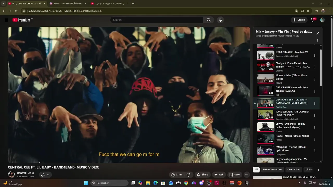The width and height of the screenshot is (333, 187).
Task: Open Central Cee channel avatar
Action: [x=11, y=175]
